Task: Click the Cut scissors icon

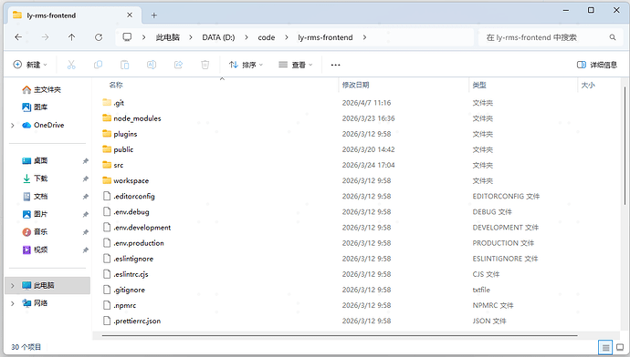Action: point(71,65)
